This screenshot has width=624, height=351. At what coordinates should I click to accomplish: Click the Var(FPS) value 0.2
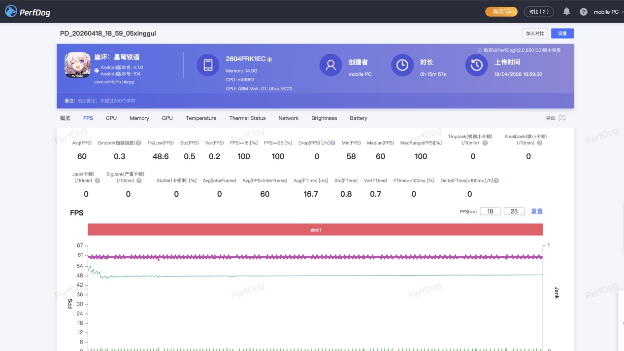coord(215,156)
